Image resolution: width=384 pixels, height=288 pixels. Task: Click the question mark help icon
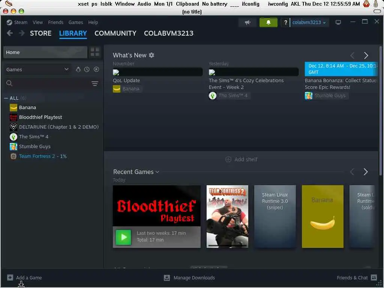click(285, 22)
